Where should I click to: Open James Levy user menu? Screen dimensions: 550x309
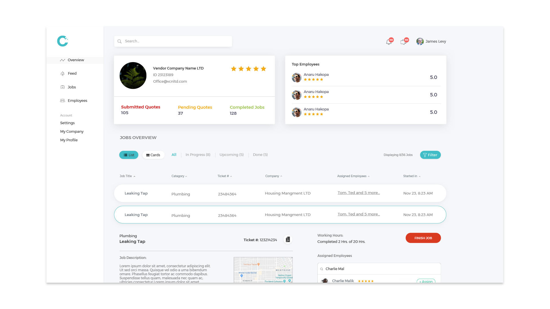(431, 41)
